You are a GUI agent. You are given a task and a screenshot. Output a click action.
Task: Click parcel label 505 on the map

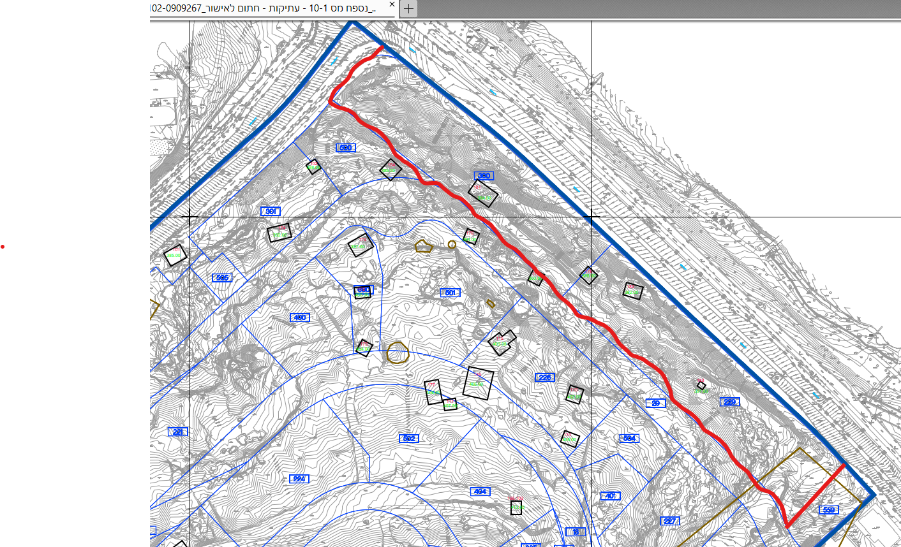coord(221,278)
